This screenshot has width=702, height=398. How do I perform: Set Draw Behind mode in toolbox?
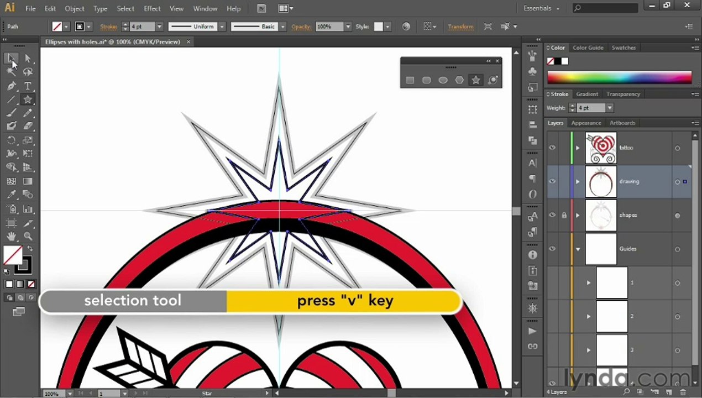point(20,297)
